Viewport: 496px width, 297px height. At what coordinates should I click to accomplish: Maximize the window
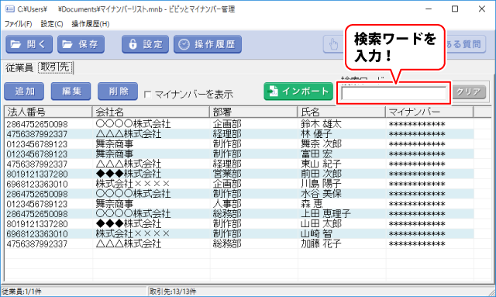[x=455, y=9]
